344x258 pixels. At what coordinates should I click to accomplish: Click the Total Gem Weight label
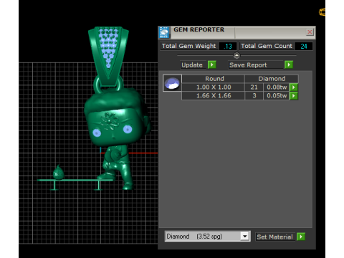(189, 46)
